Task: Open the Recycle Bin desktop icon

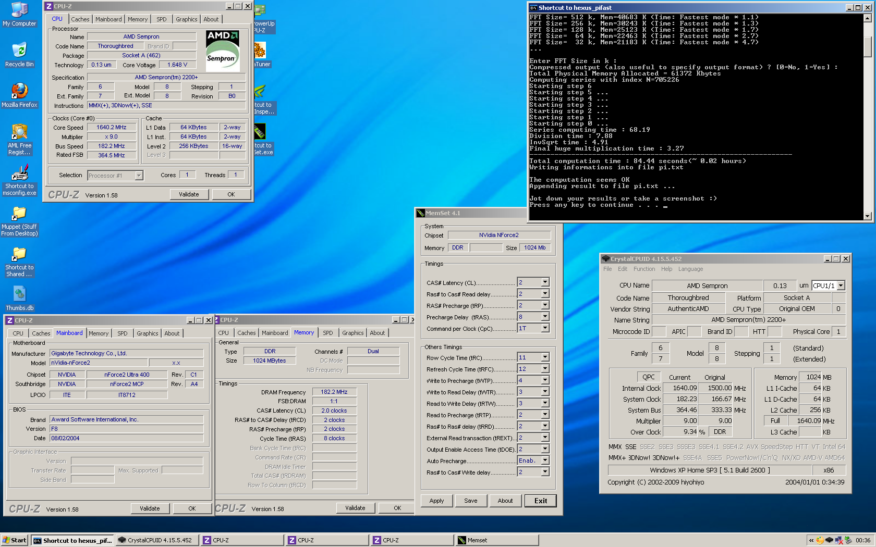Action: pos(19,55)
